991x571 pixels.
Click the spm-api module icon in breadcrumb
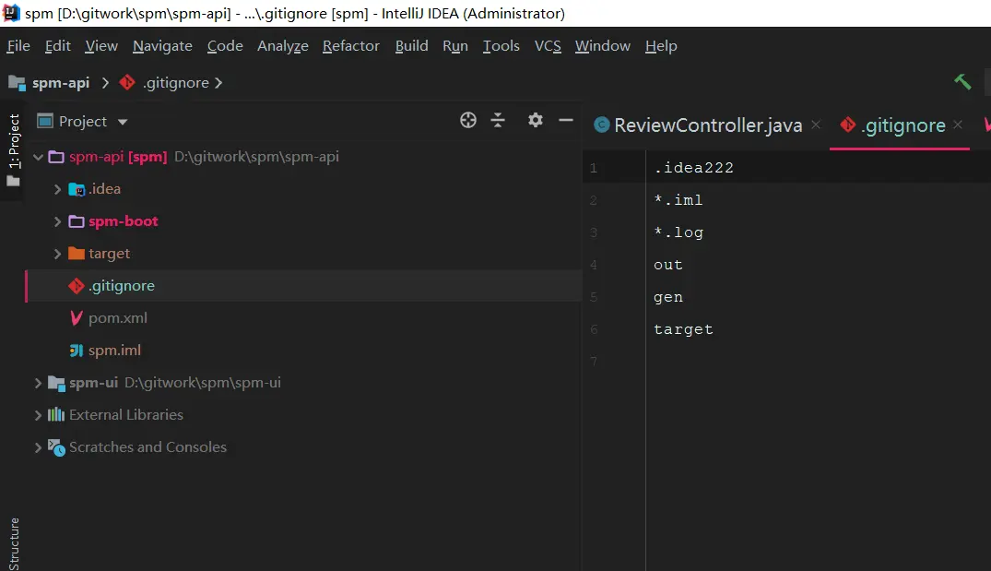click(x=17, y=83)
